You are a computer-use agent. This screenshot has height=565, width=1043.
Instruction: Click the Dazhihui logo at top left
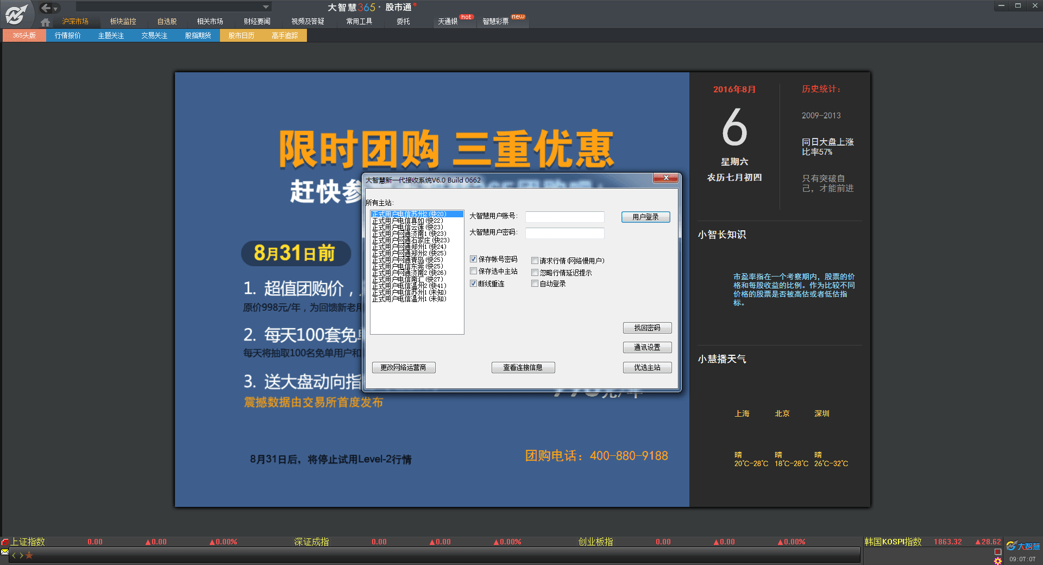tap(16, 14)
